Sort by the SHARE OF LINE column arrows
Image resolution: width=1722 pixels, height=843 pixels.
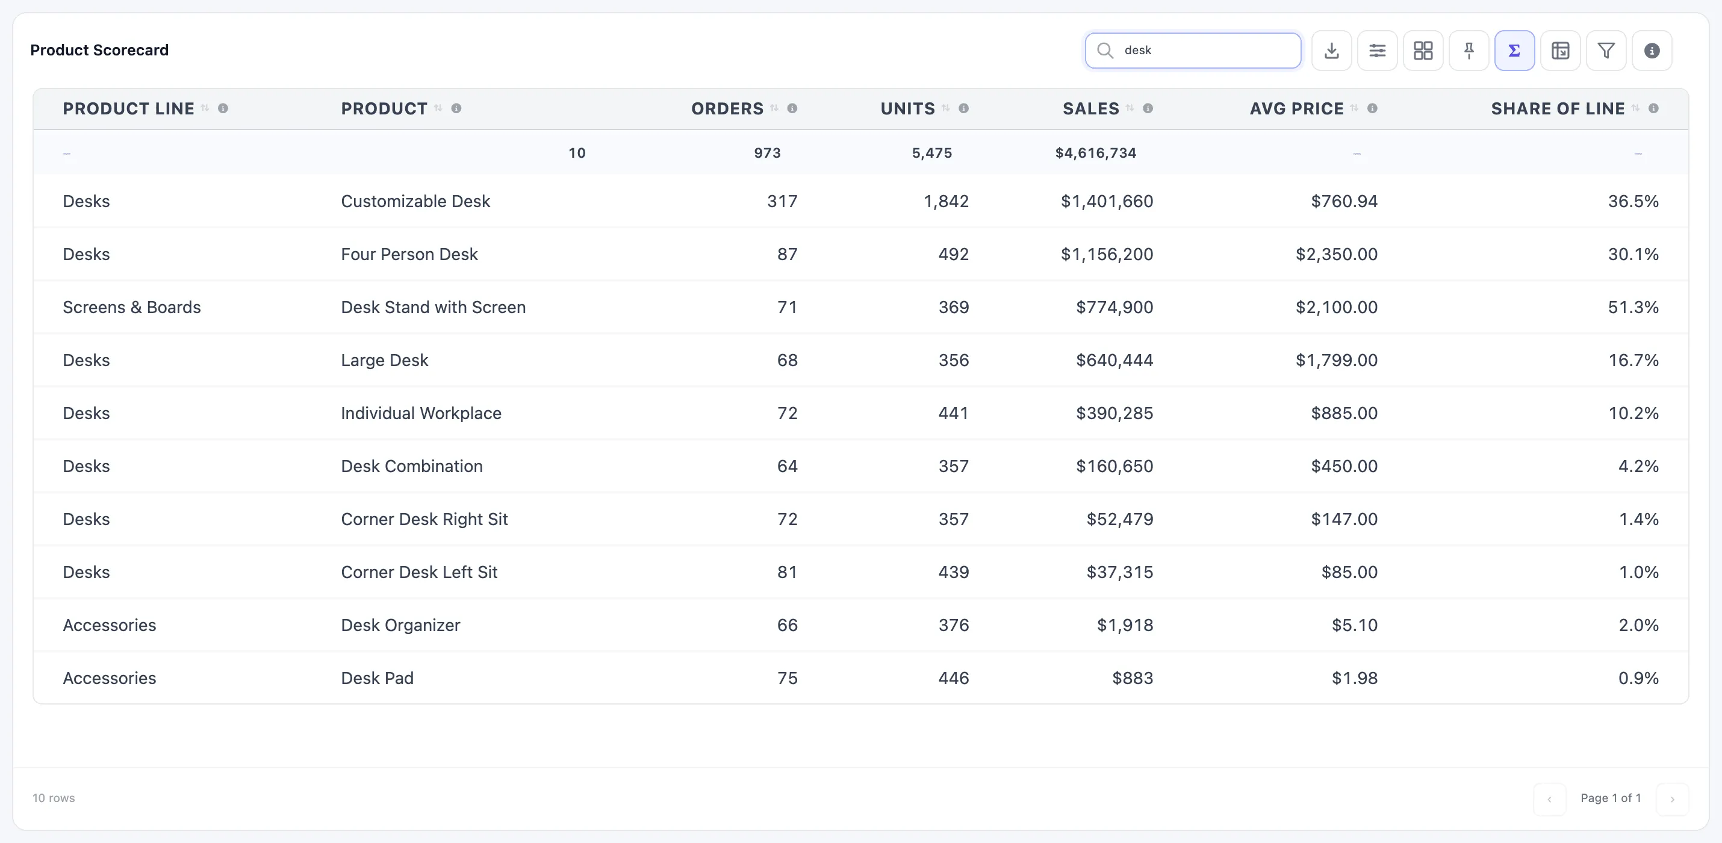coord(1635,108)
